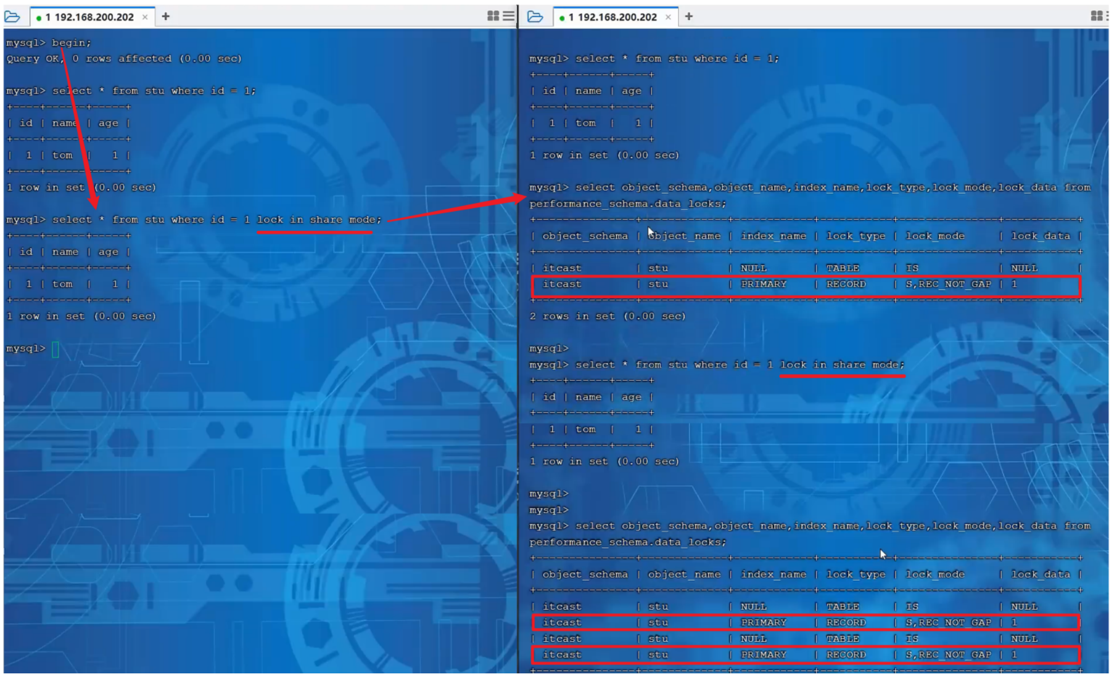The height and width of the screenshot is (686, 1119).
Task: Click last red-boxed PRIMARY RECORD row at bottom
Action: pyautogui.click(x=806, y=655)
